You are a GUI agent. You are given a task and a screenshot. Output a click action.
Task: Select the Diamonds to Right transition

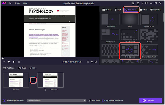pos(149,50)
